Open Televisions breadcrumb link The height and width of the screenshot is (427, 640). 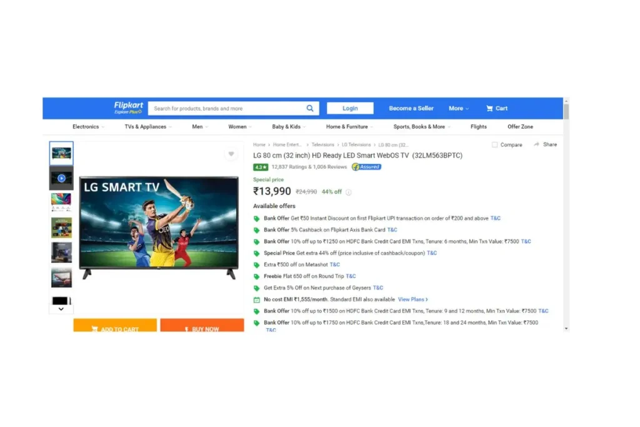(322, 145)
